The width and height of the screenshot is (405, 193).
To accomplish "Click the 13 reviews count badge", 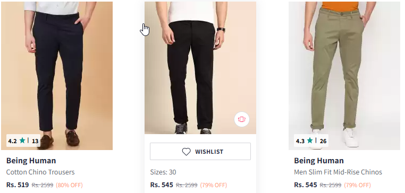I will (35, 141).
